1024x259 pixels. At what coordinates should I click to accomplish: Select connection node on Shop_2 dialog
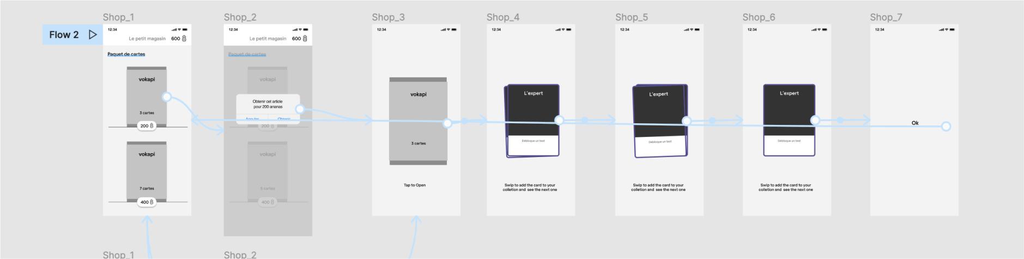[300, 109]
